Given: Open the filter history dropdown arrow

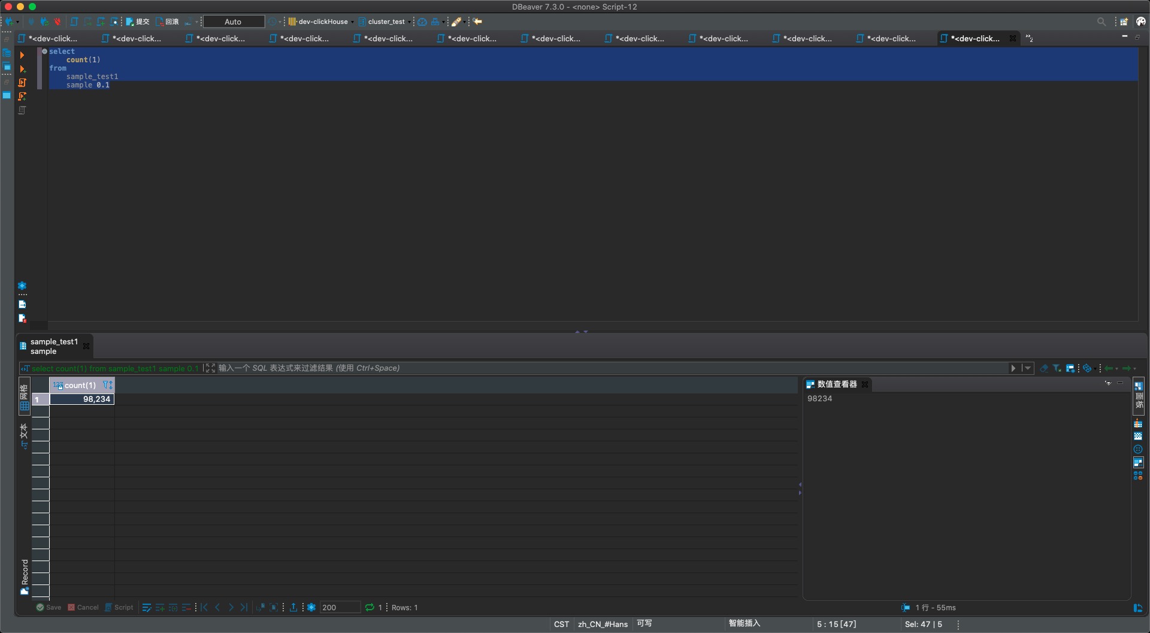Looking at the screenshot, I should click(1027, 368).
